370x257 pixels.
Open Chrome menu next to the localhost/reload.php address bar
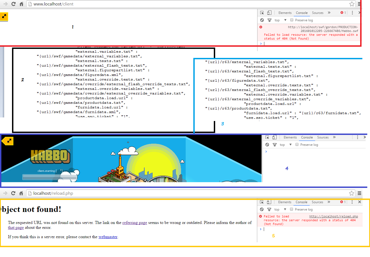[359, 193]
